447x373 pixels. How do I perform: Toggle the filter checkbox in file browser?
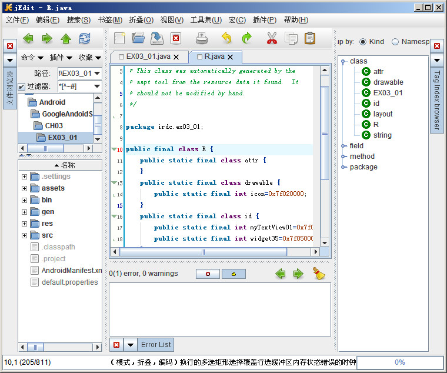(x=22, y=86)
